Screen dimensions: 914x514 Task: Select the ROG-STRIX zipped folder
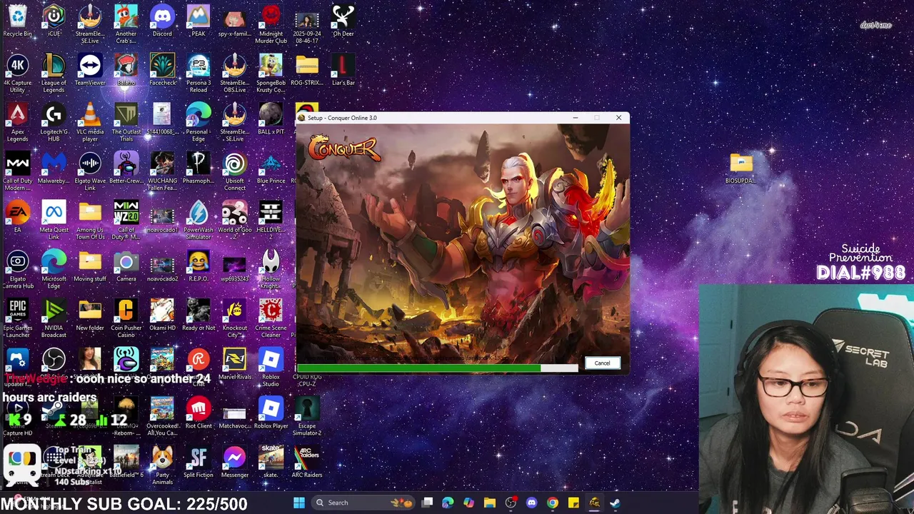307,71
